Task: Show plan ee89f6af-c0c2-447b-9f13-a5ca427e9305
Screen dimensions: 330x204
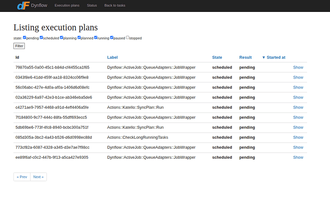Action: pyautogui.click(x=298, y=157)
